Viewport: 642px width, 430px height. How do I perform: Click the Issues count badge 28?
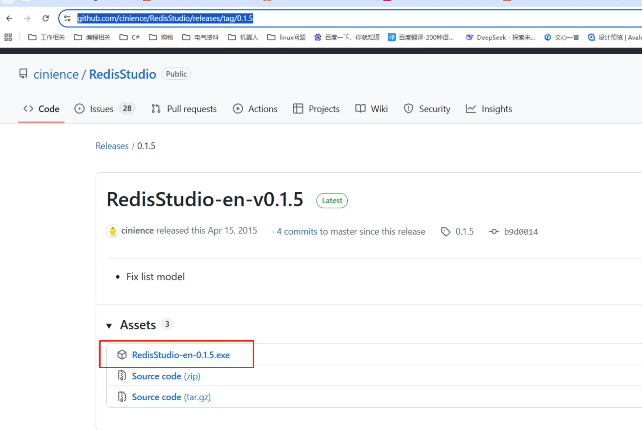point(127,108)
